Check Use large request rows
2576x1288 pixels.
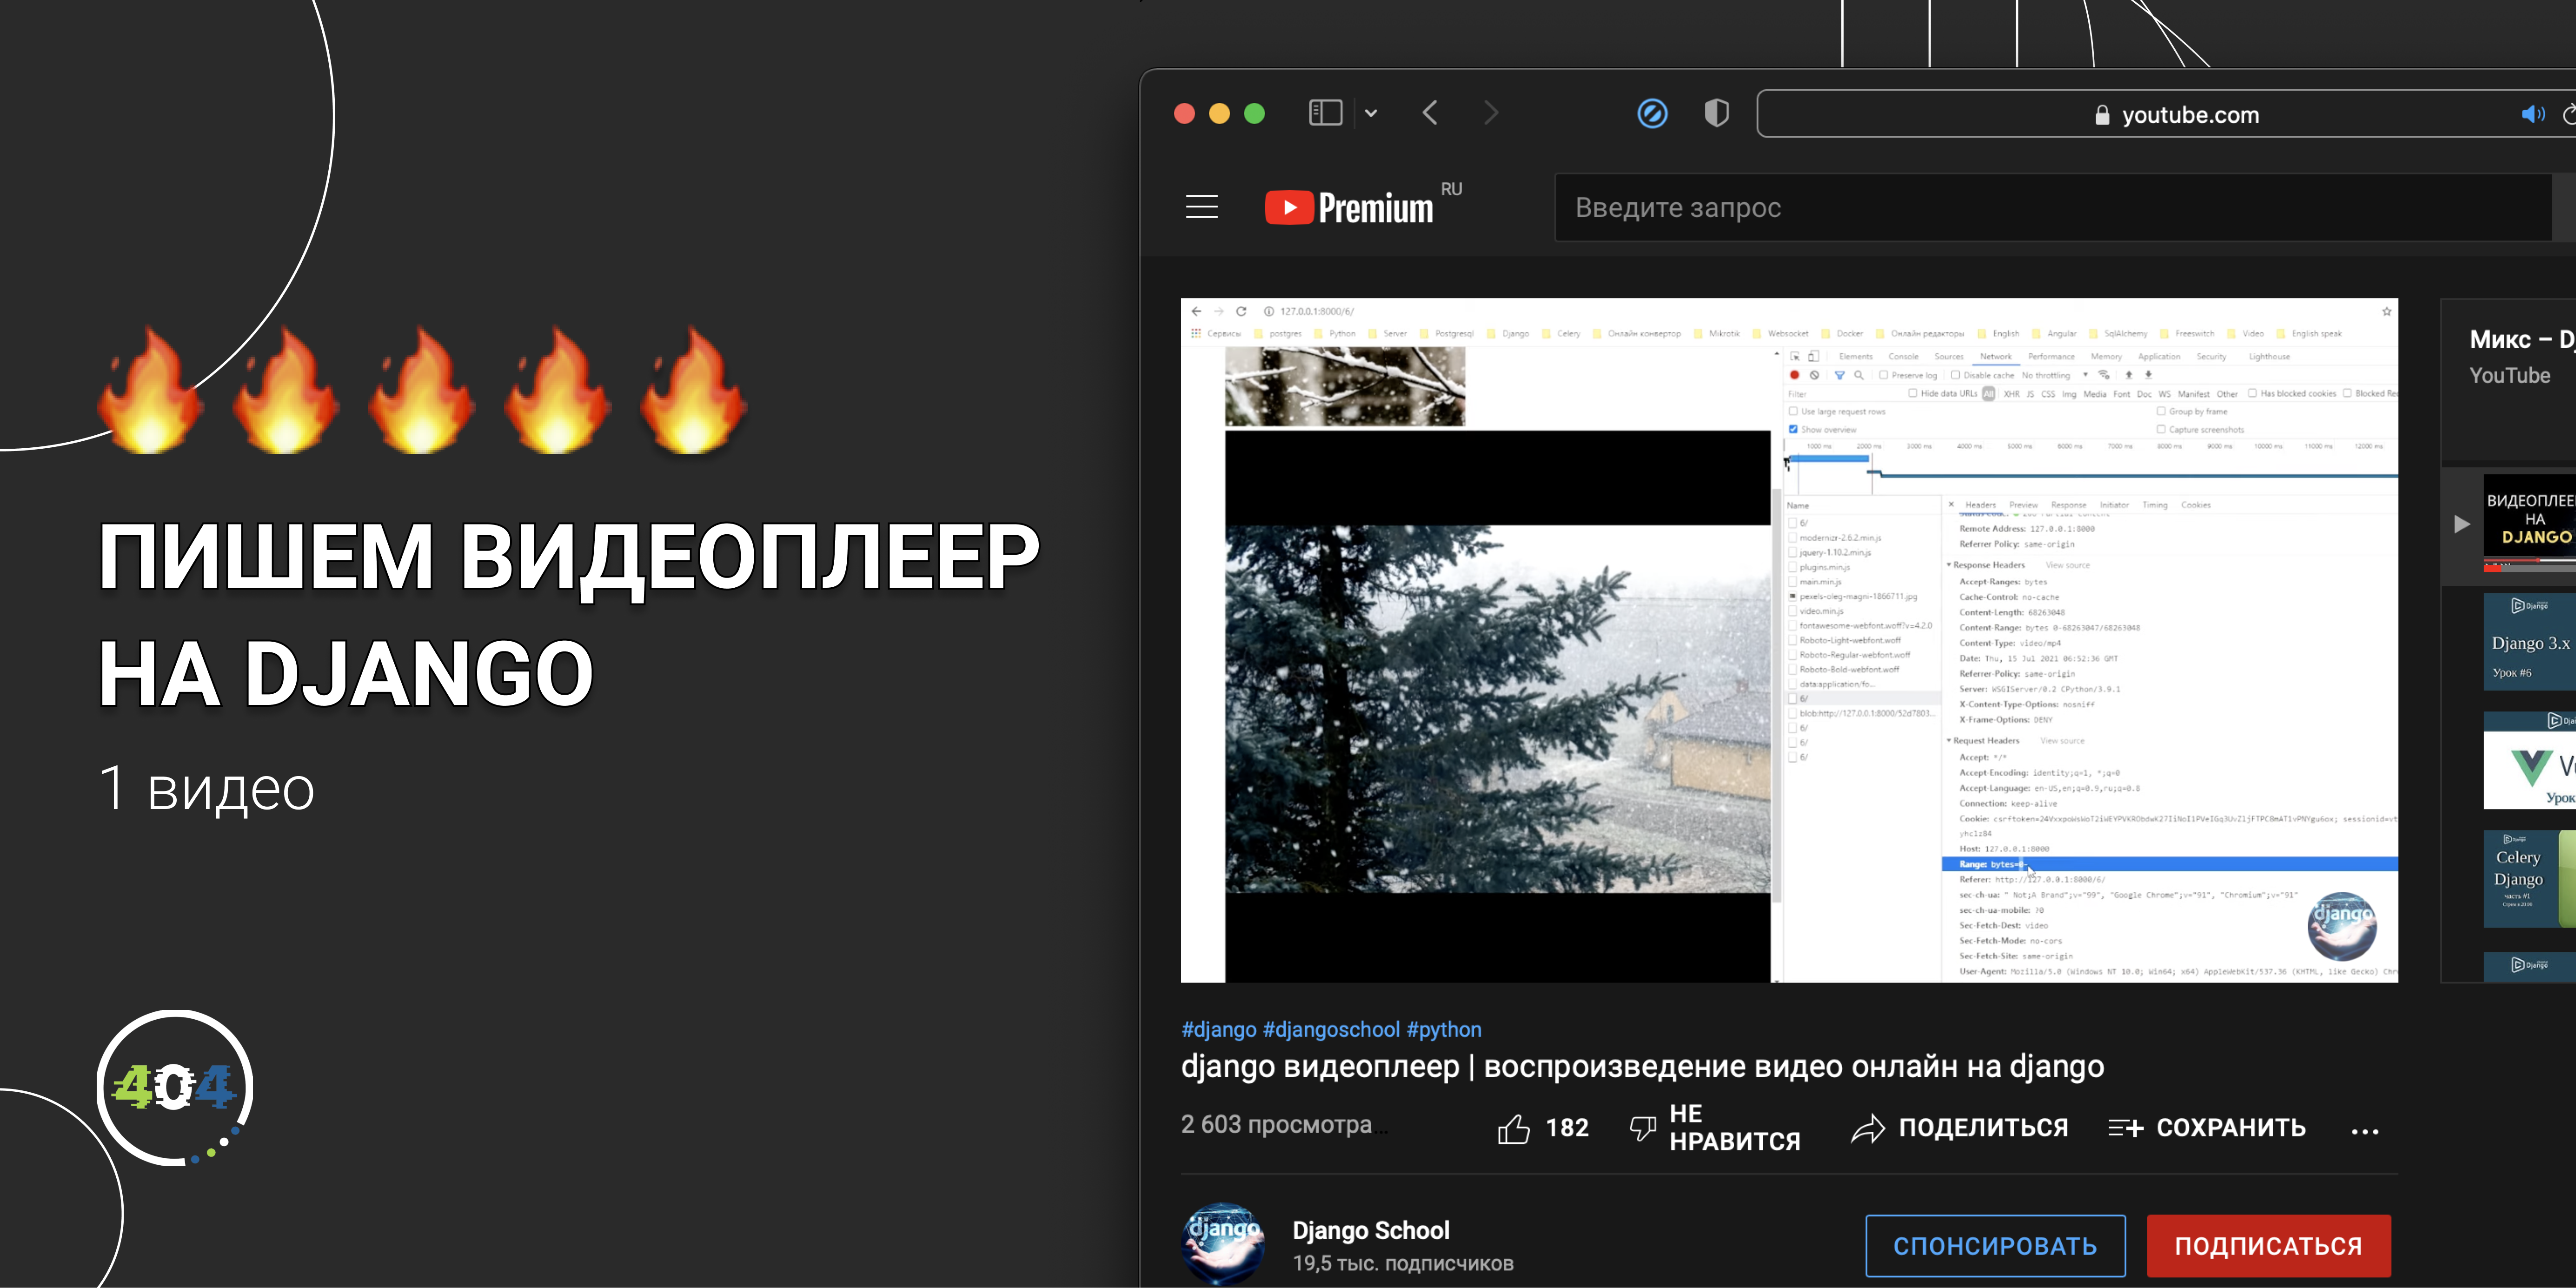(x=1793, y=411)
